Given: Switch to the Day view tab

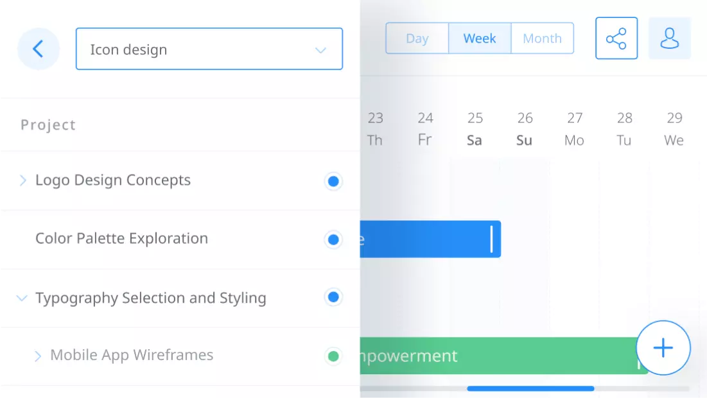Looking at the screenshot, I should 417,39.
